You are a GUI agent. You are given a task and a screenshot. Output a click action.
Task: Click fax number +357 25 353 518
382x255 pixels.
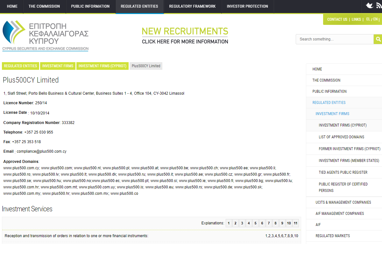26,142
